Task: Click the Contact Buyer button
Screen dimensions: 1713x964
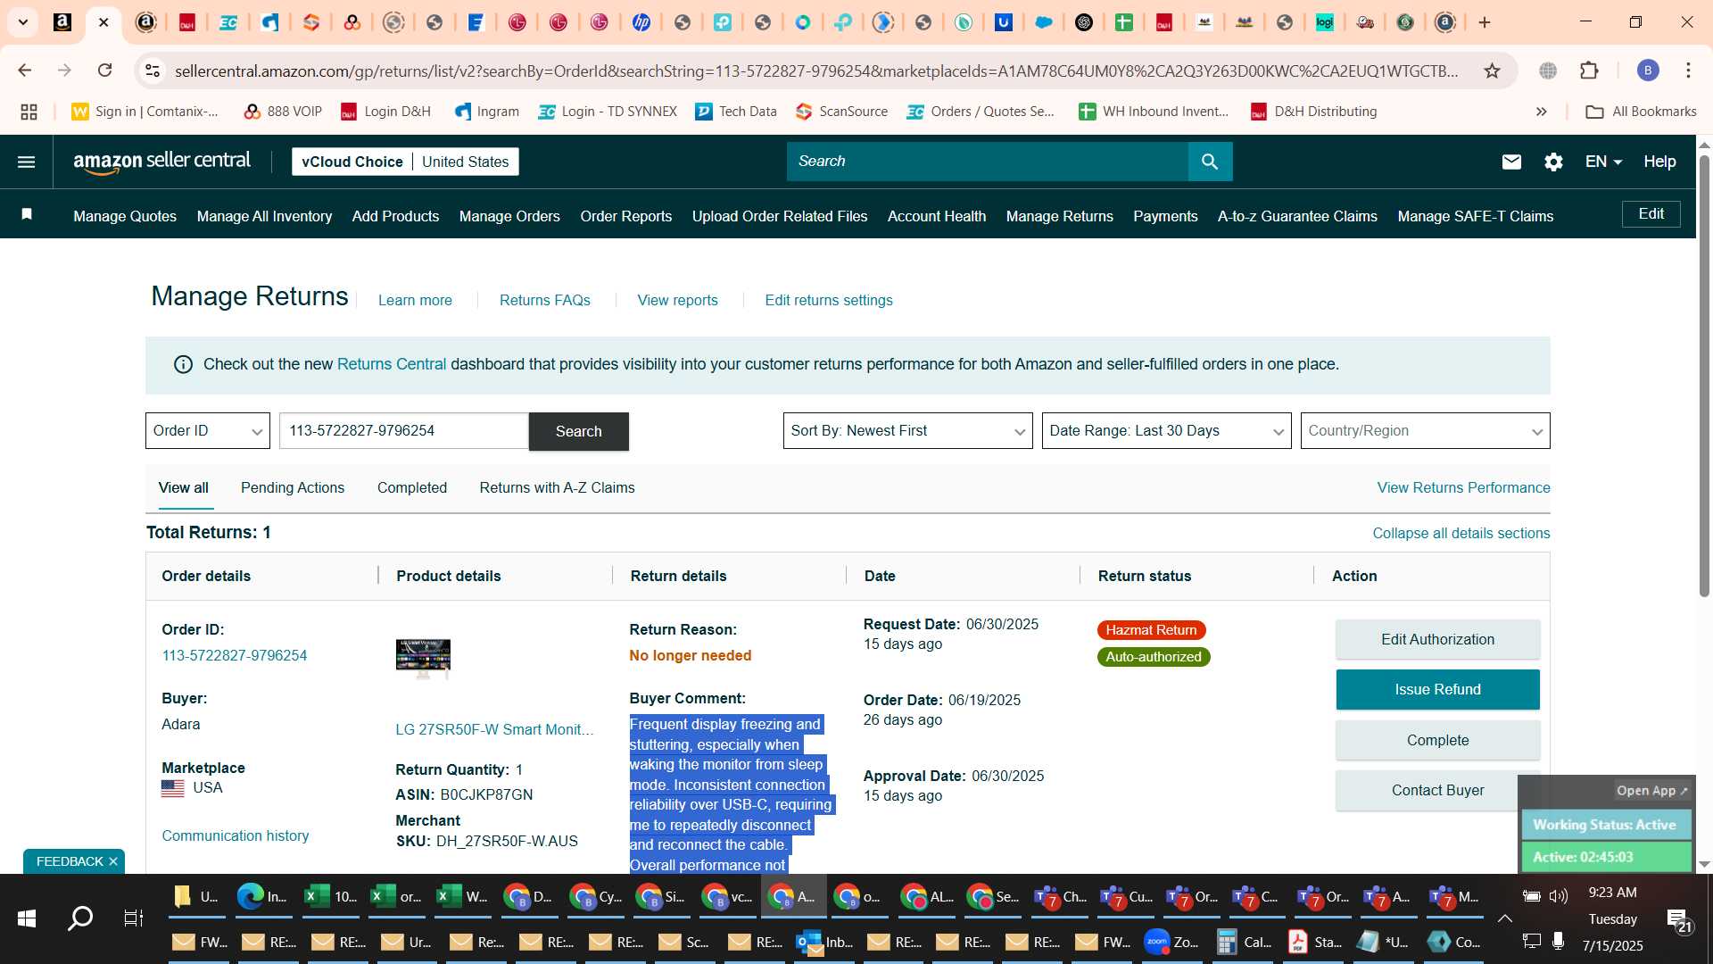Action: [1437, 790]
